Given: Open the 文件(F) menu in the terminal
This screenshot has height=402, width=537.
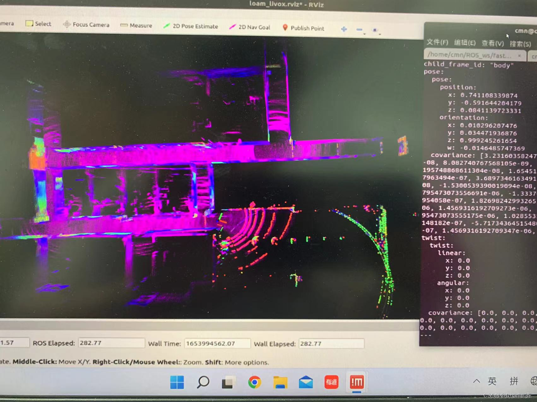Looking at the screenshot, I should 437,42.
